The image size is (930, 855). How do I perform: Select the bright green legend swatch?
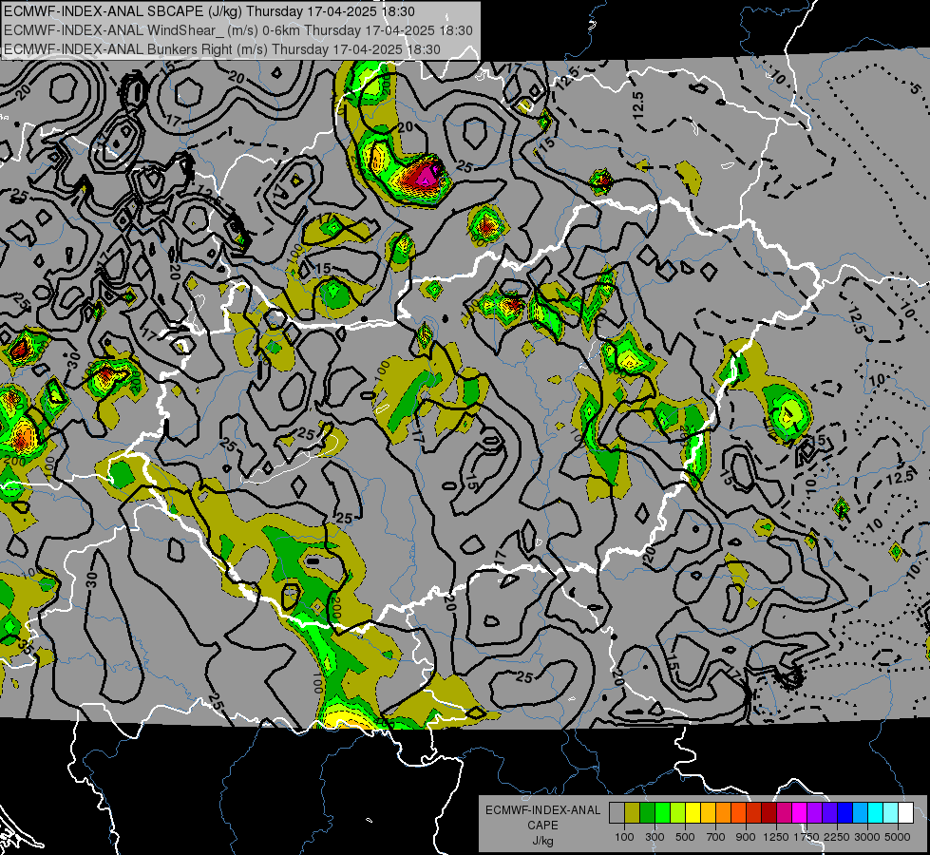662,813
